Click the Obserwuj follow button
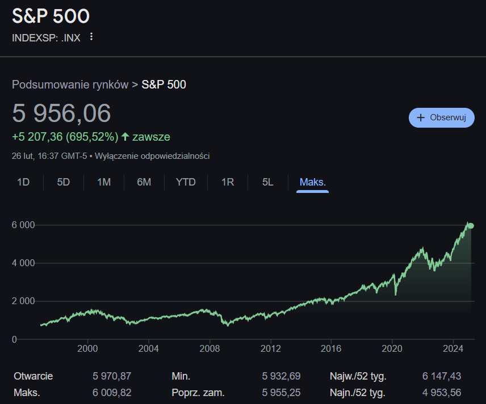The height and width of the screenshot is (404, 486). click(x=441, y=117)
